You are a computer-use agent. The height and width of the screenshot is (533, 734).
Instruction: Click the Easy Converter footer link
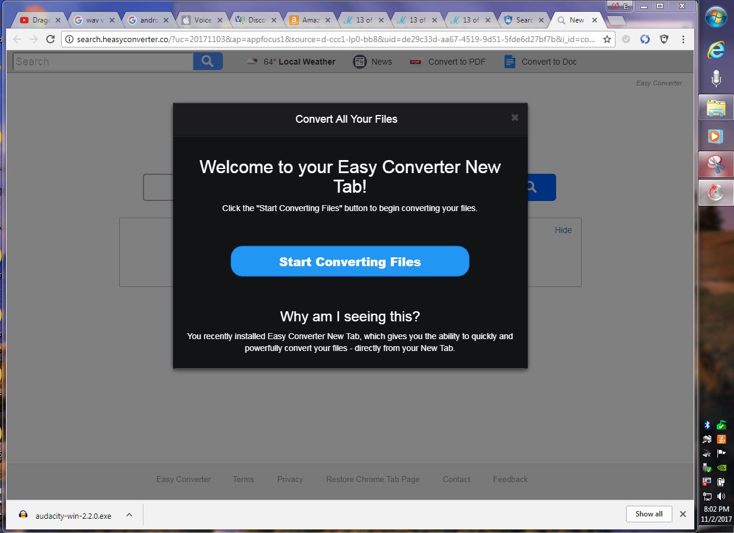[184, 479]
